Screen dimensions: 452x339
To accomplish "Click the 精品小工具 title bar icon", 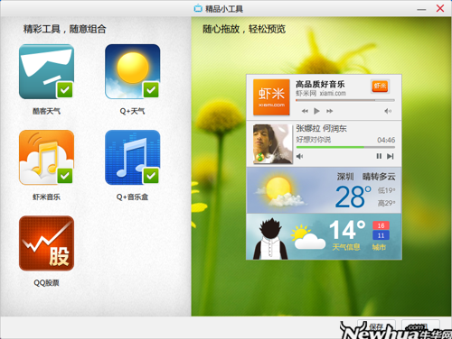I will (198, 8).
